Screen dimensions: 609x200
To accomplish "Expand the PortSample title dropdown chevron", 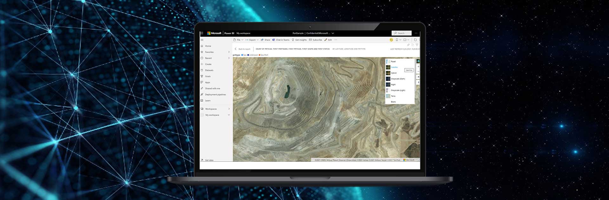I will click(x=333, y=33).
